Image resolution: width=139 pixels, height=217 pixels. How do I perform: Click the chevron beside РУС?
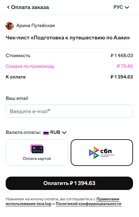tap(127, 7)
